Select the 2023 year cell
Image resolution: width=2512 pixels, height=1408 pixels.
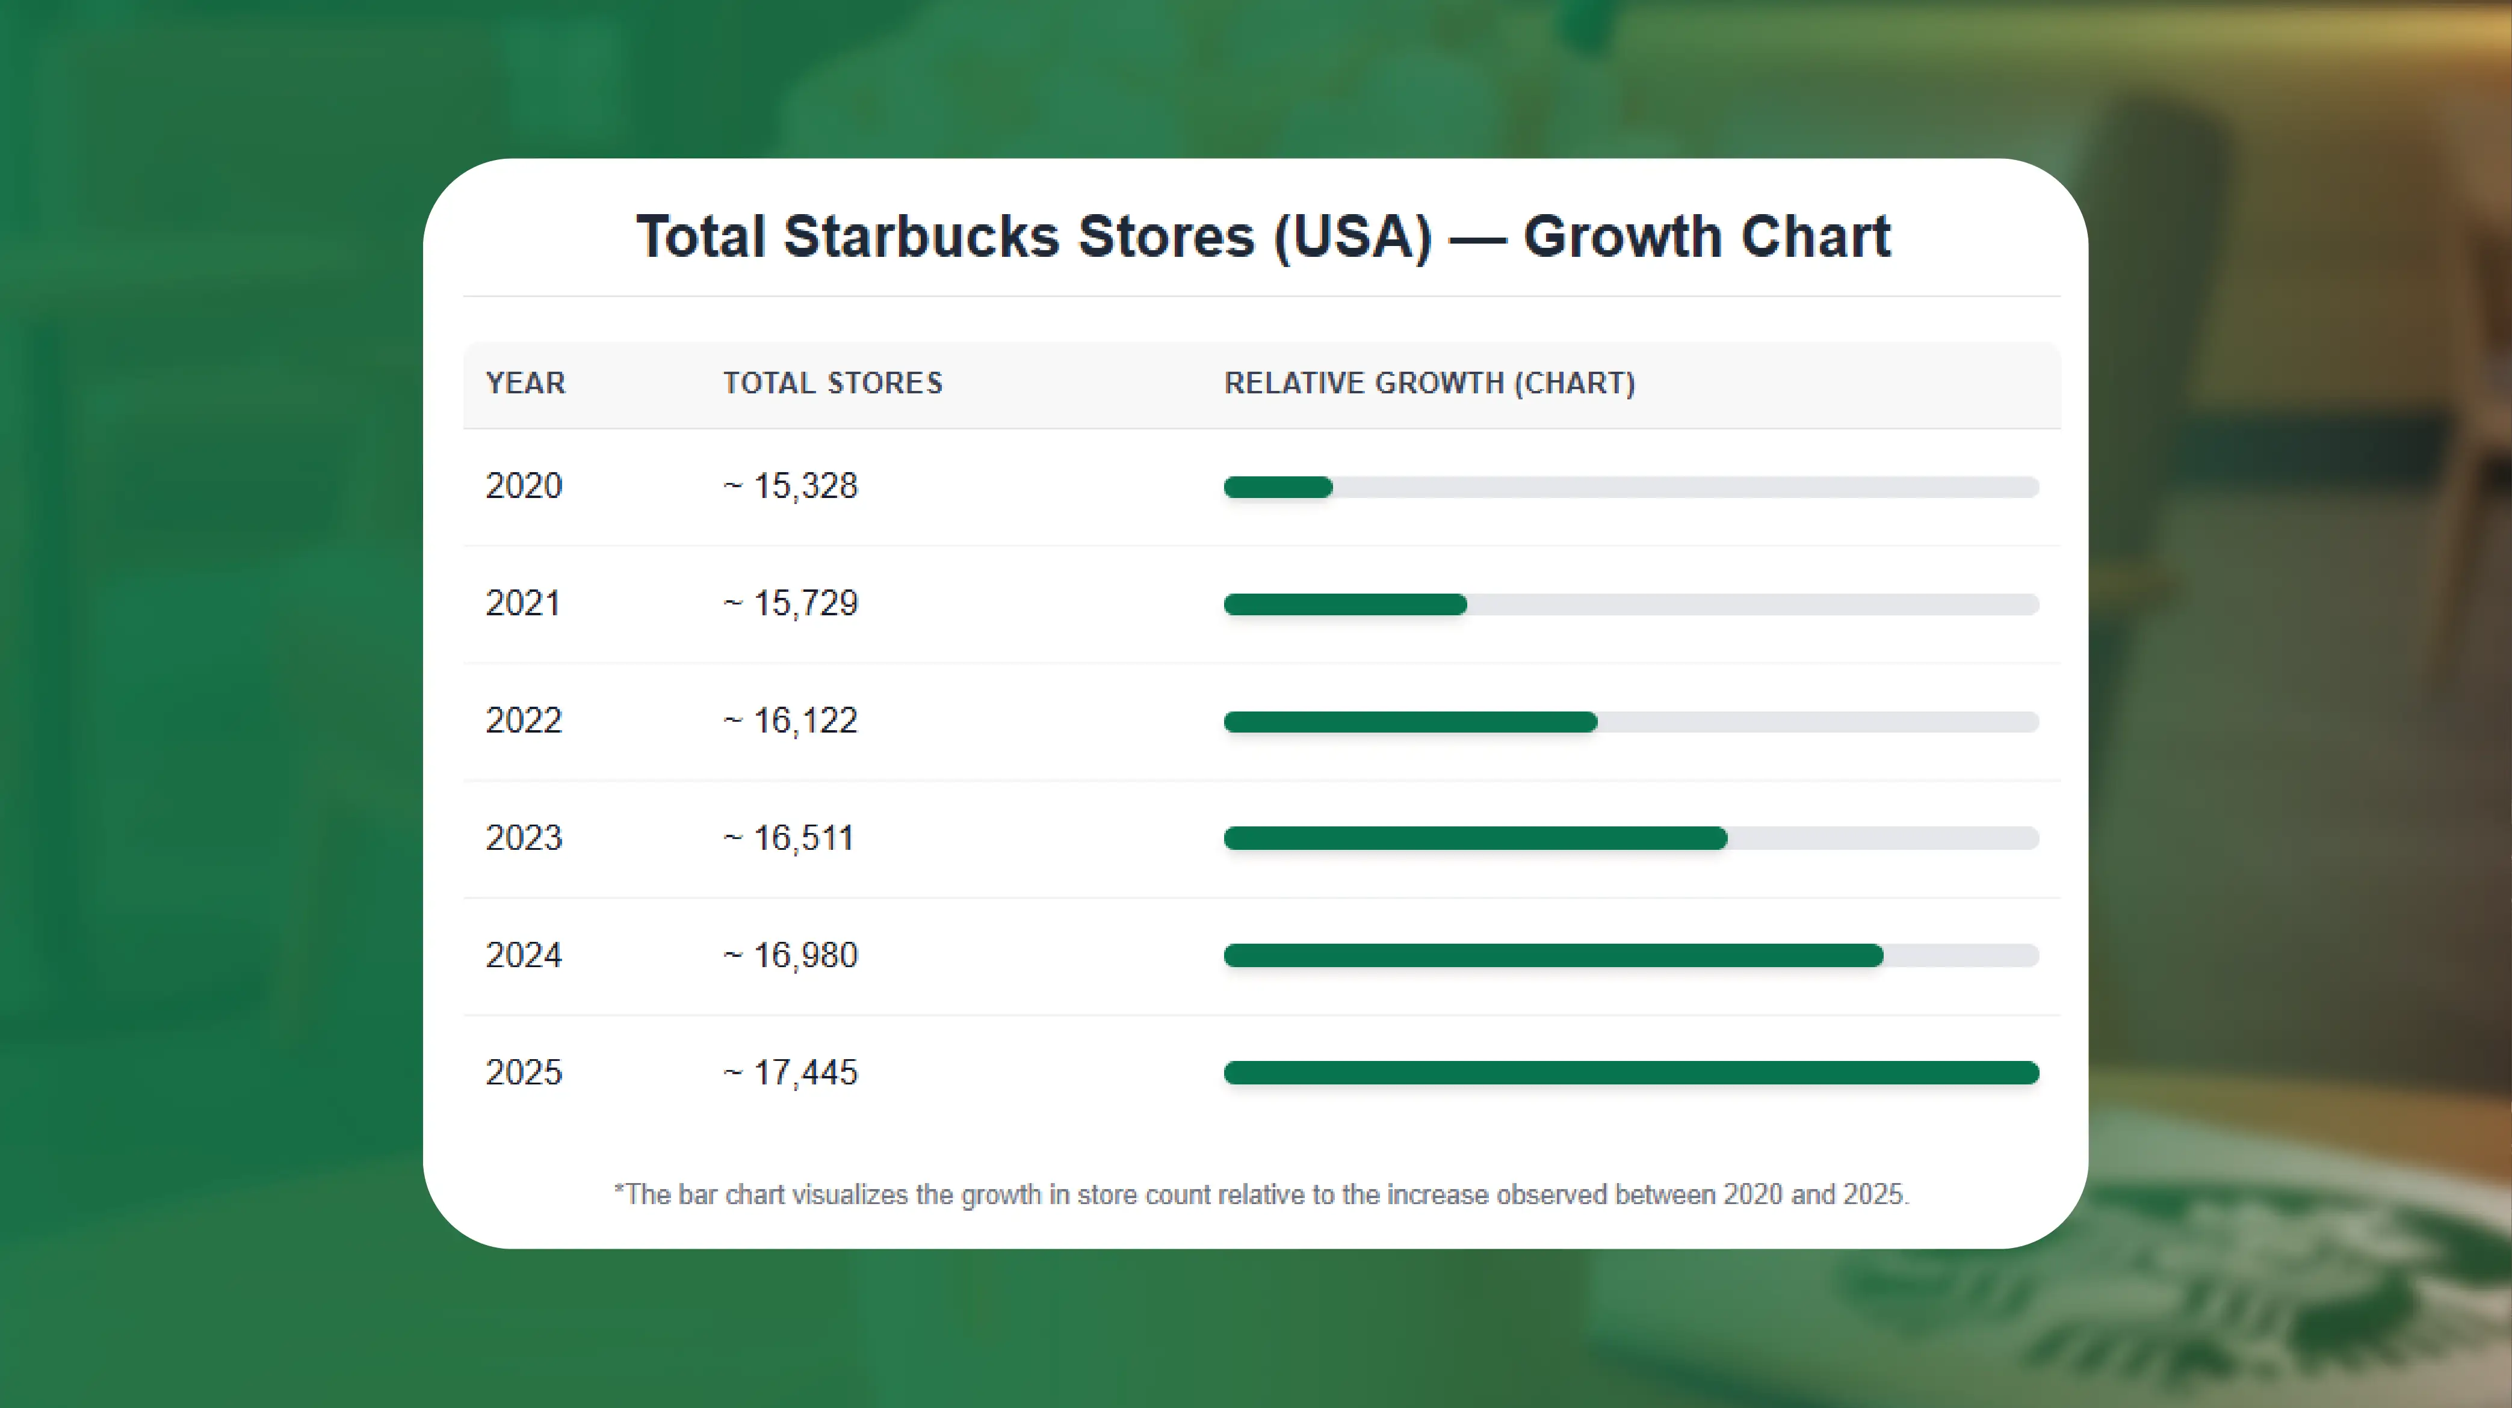click(x=524, y=838)
